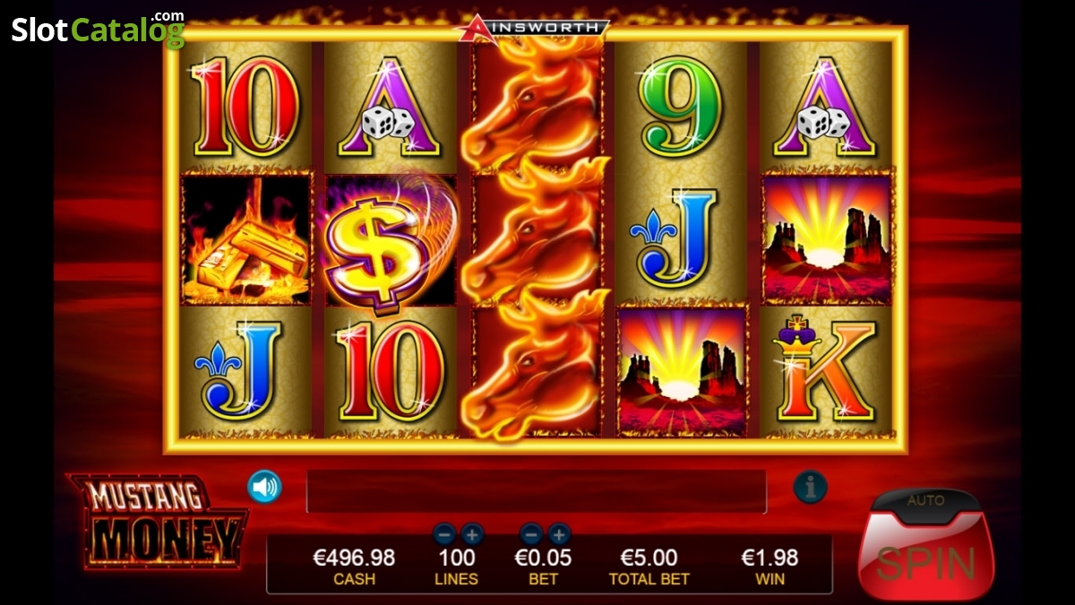
Task: Click the red SPIN button
Action: (x=926, y=558)
